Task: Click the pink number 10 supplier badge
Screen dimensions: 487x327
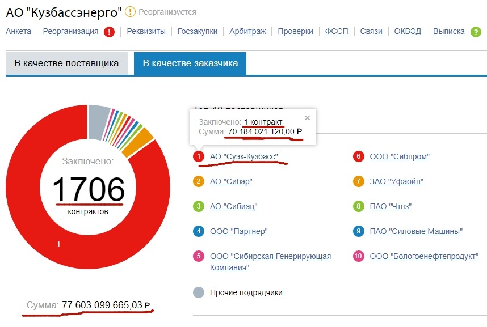Action: coord(358,256)
